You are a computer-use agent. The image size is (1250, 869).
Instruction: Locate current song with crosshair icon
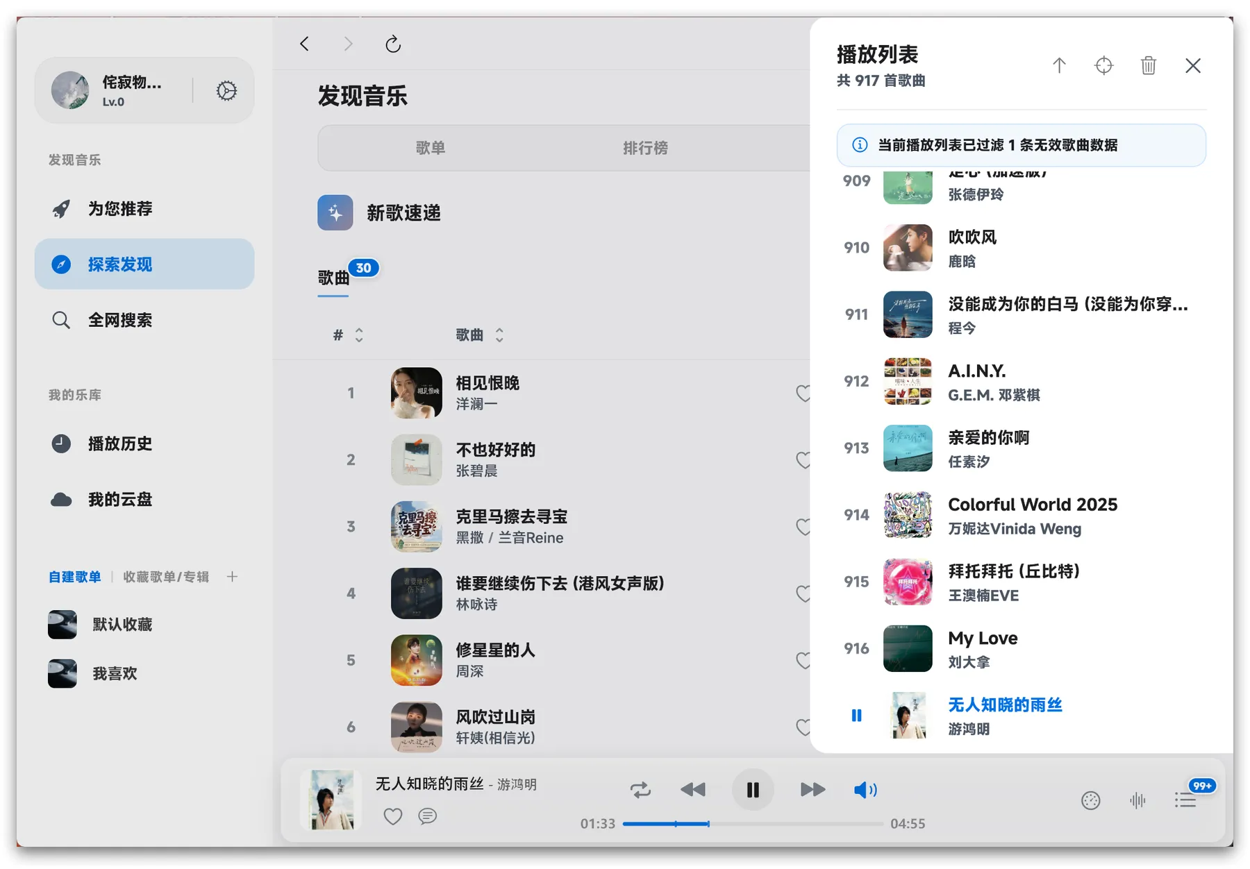click(1103, 66)
